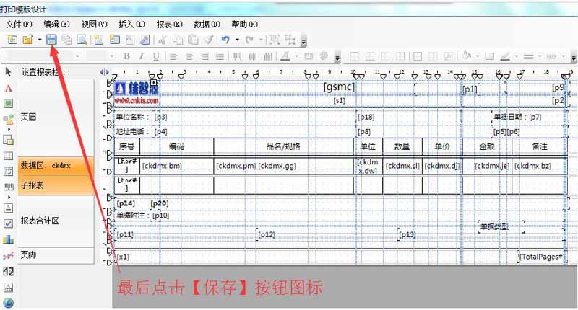578x310 pixels.
Task: Select the bar chart tool in the left toolbox
Action: coord(9,239)
